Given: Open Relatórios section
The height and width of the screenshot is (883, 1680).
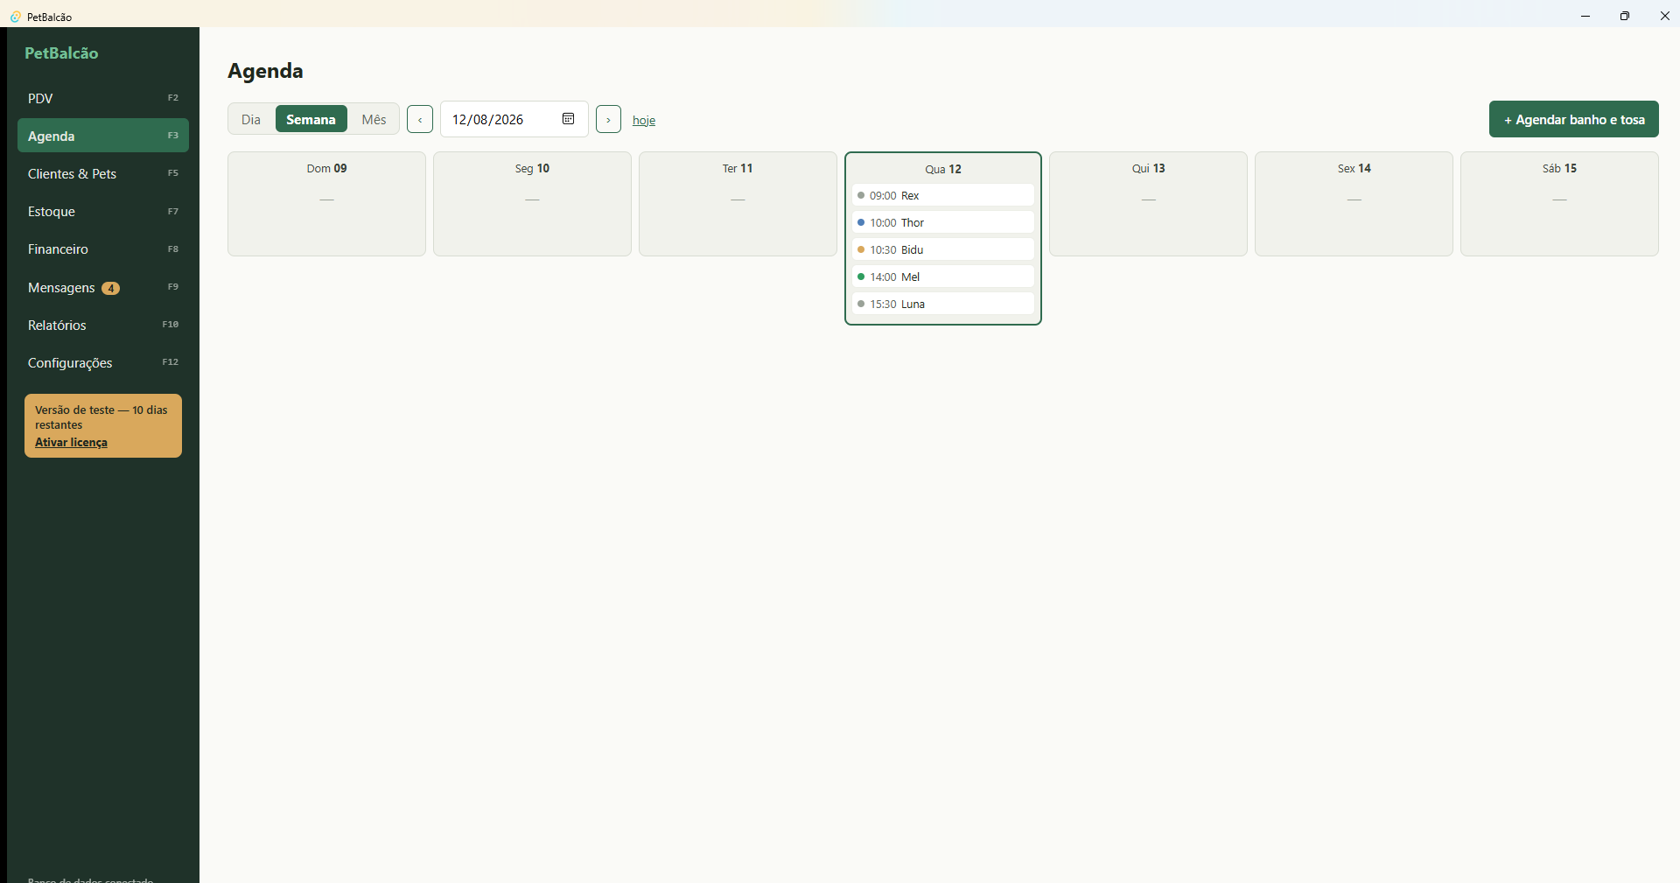Looking at the screenshot, I should (x=103, y=325).
